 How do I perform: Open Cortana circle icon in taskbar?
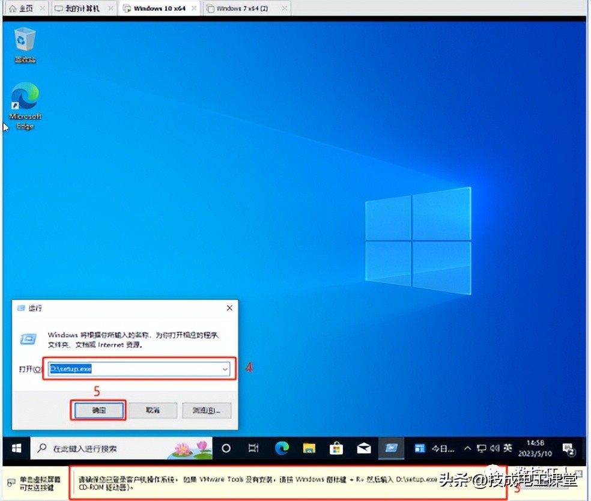[x=226, y=448]
